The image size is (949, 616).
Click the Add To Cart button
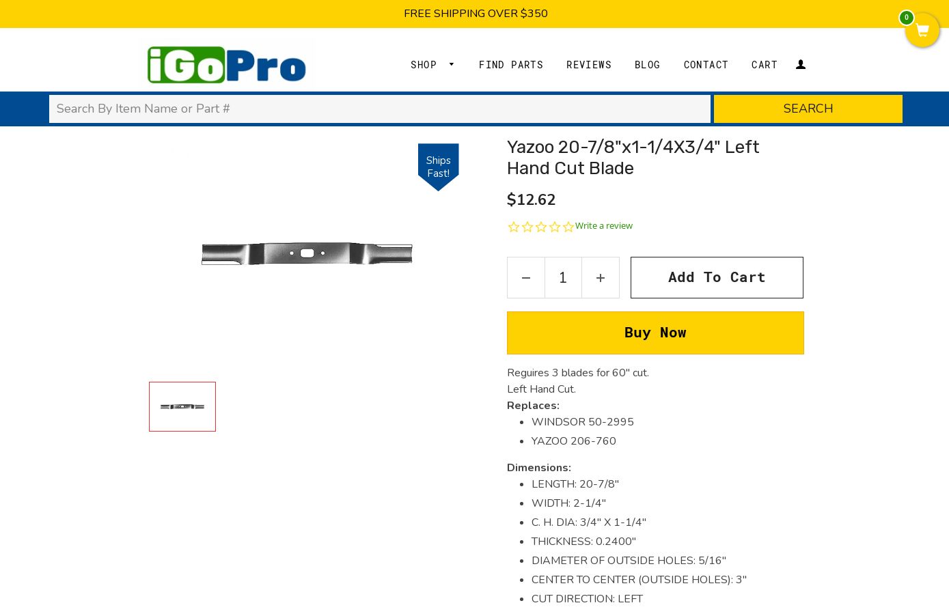[x=717, y=278]
